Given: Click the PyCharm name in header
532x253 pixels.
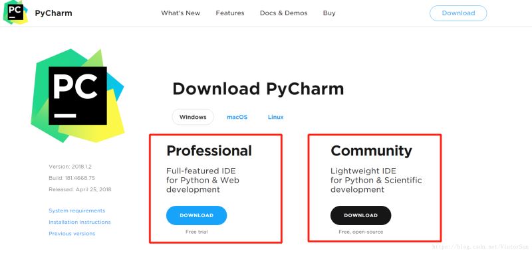Looking at the screenshot, I should coord(54,13).
